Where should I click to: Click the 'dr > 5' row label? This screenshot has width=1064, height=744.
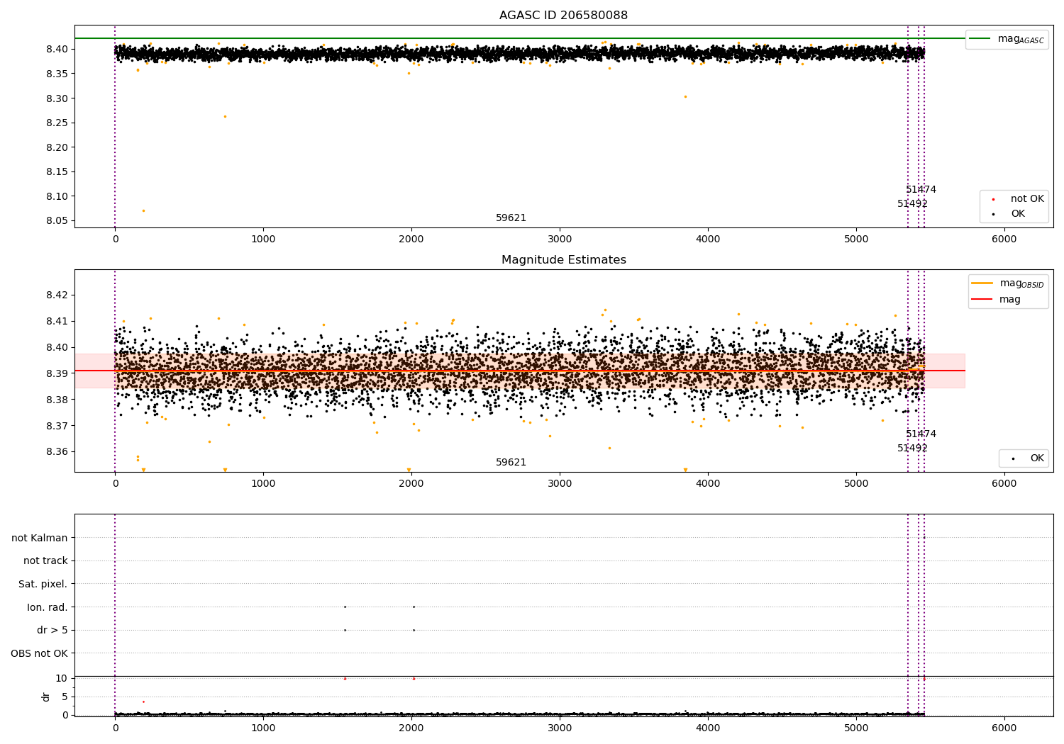coord(52,630)
